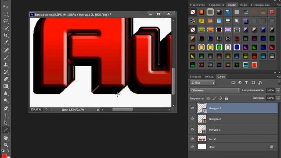Select the Au`Vi layer

pyautogui.click(x=233, y=139)
